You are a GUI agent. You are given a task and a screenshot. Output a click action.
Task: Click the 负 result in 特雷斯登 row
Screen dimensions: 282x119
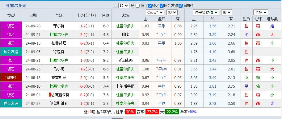(246, 77)
